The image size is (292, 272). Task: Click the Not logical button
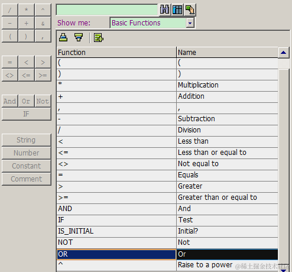pos(43,101)
